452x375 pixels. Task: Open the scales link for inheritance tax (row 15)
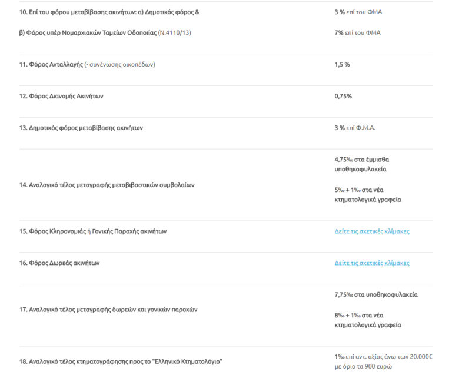pyautogui.click(x=371, y=231)
